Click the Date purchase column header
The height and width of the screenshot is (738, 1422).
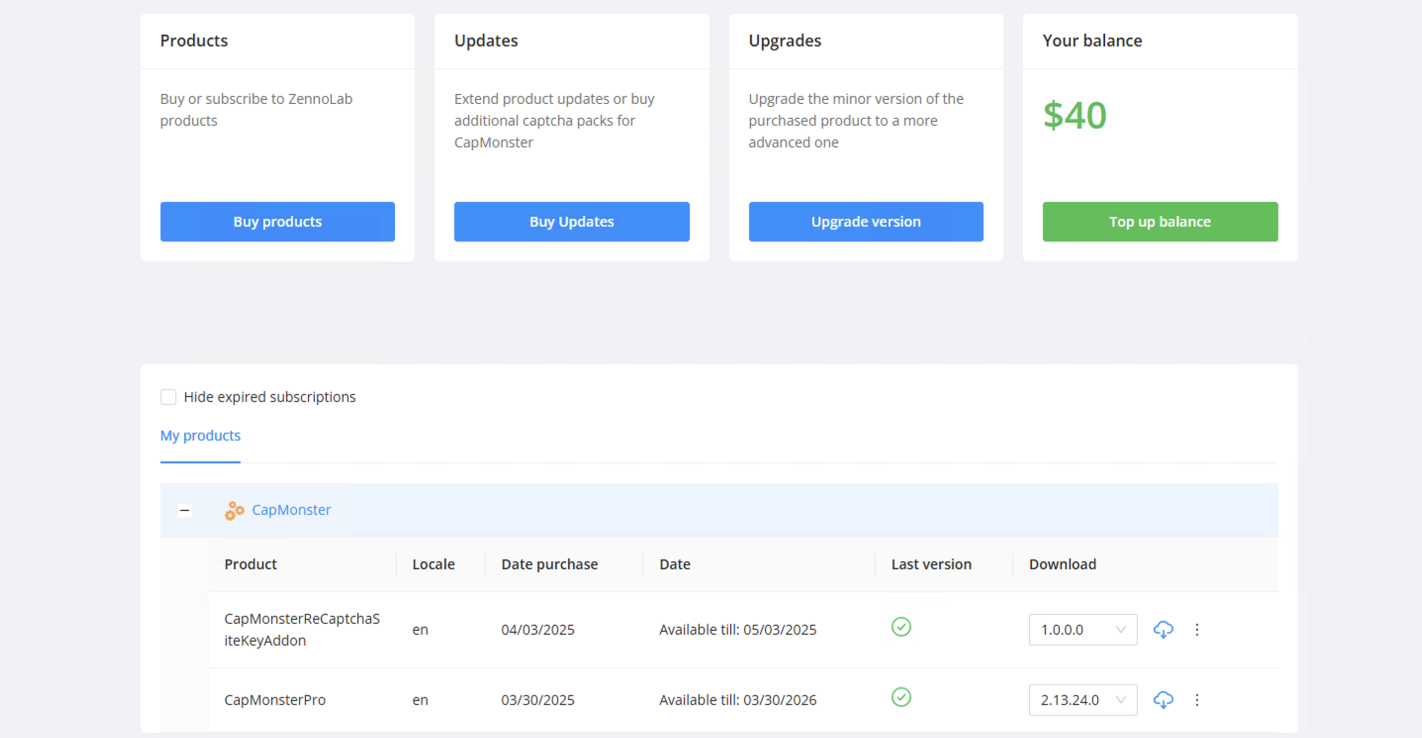coord(549,564)
